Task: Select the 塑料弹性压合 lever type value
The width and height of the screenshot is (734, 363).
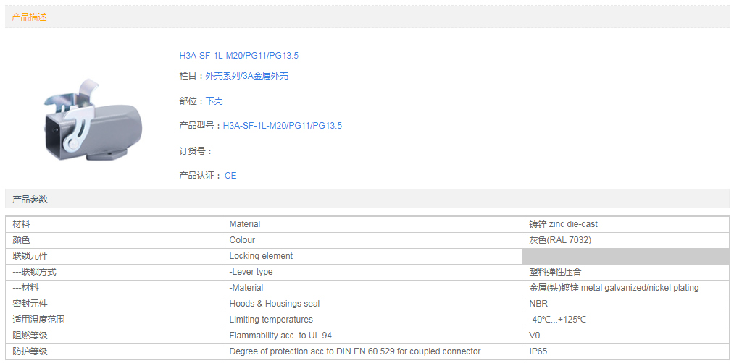Action: [555, 272]
